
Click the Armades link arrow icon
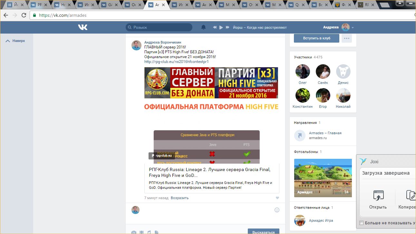tap(300, 136)
